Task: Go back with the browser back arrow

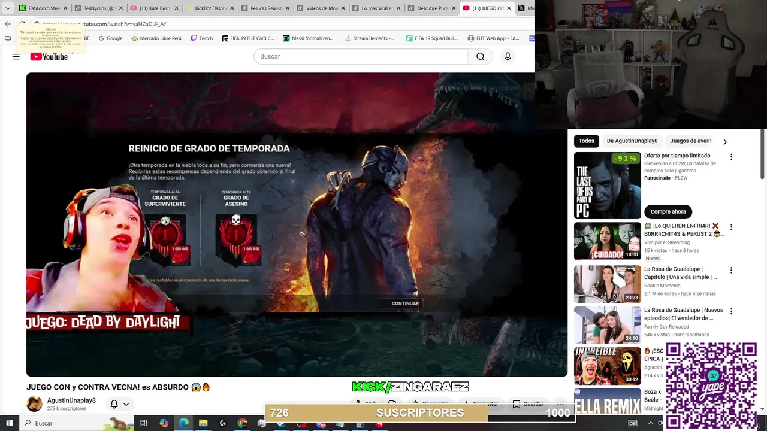Action: tap(8, 24)
